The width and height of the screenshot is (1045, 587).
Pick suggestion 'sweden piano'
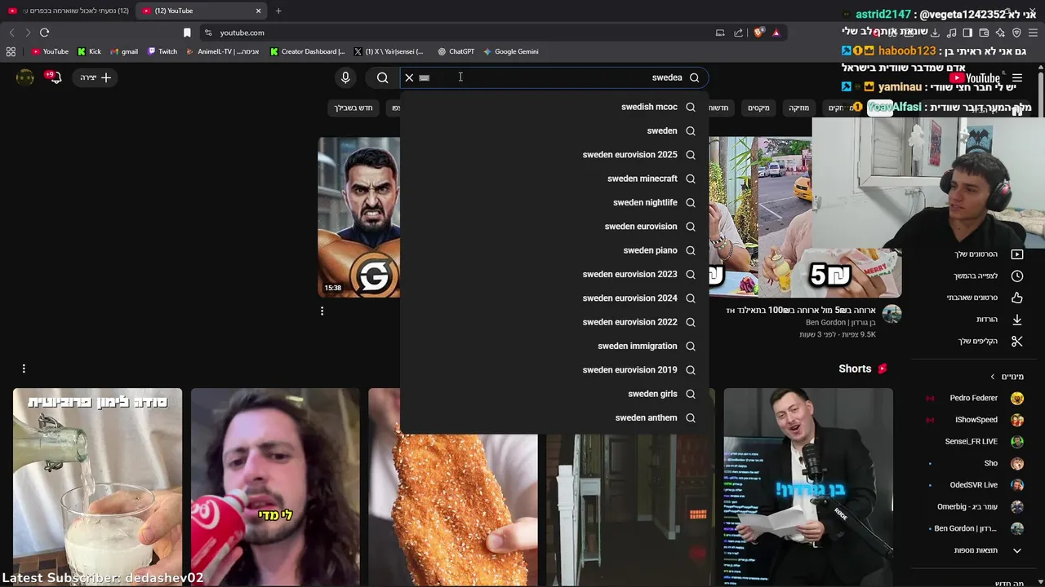pyautogui.click(x=555, y=250)
